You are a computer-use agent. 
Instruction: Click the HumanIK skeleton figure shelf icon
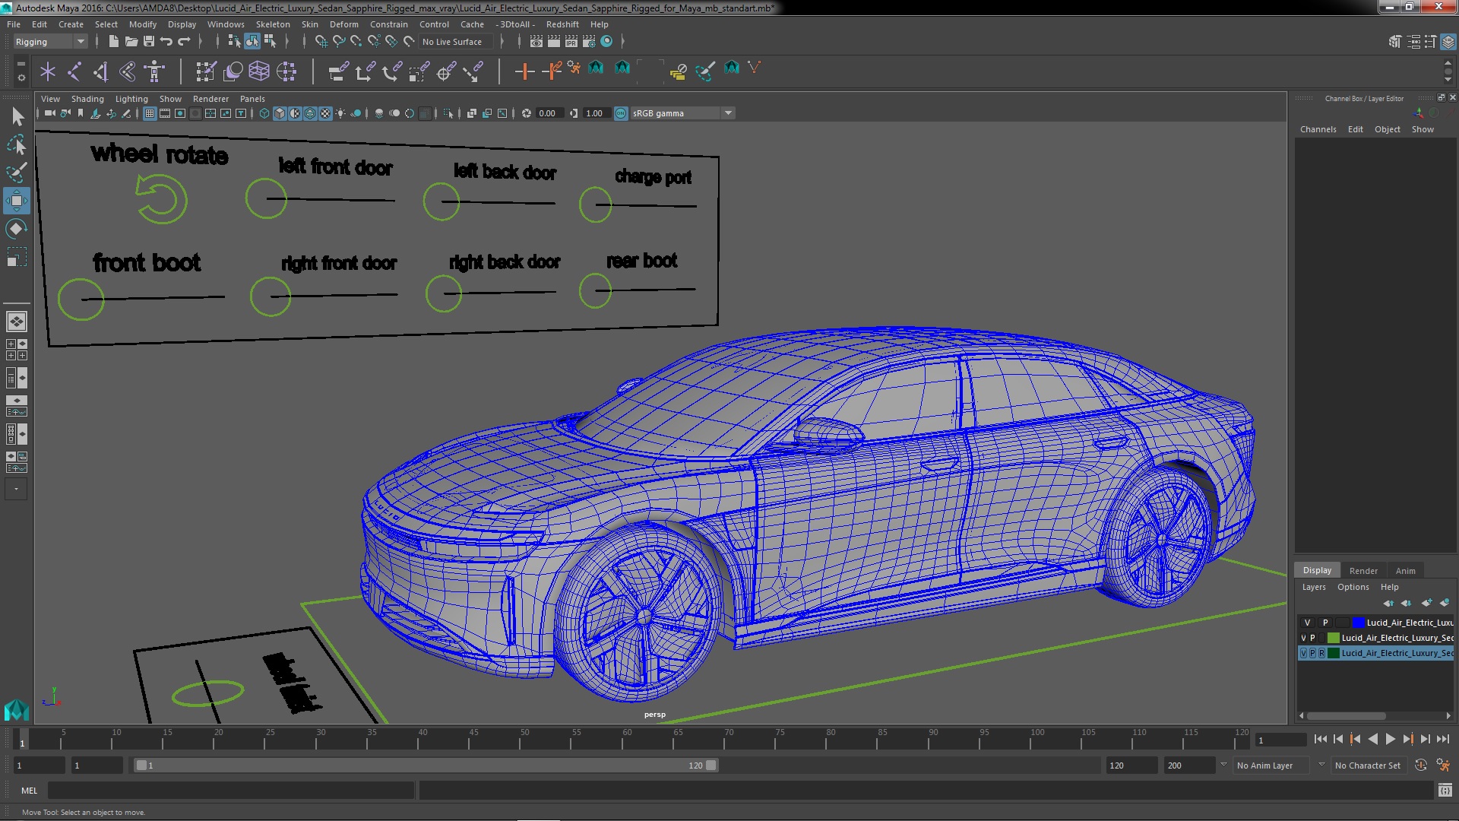point(154,71)
